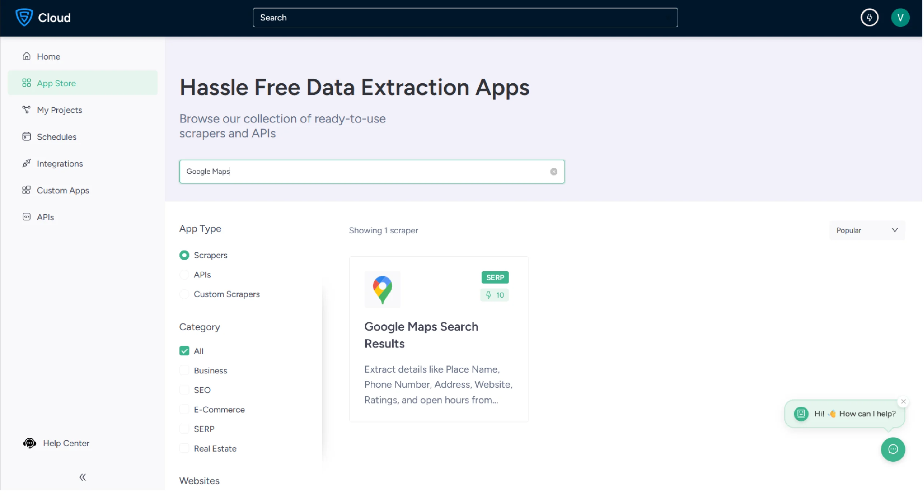This screenshot has height=497, width=924.
Task: Open the chat bubble launcher button
Action: pos(893,449)
